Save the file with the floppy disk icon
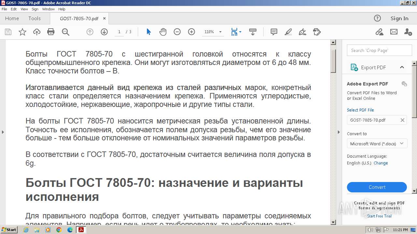Viewport: 417px width, 234px height. 8,32
